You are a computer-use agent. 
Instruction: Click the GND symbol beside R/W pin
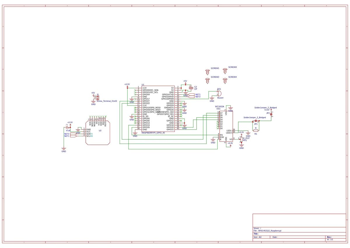[213, 141]
